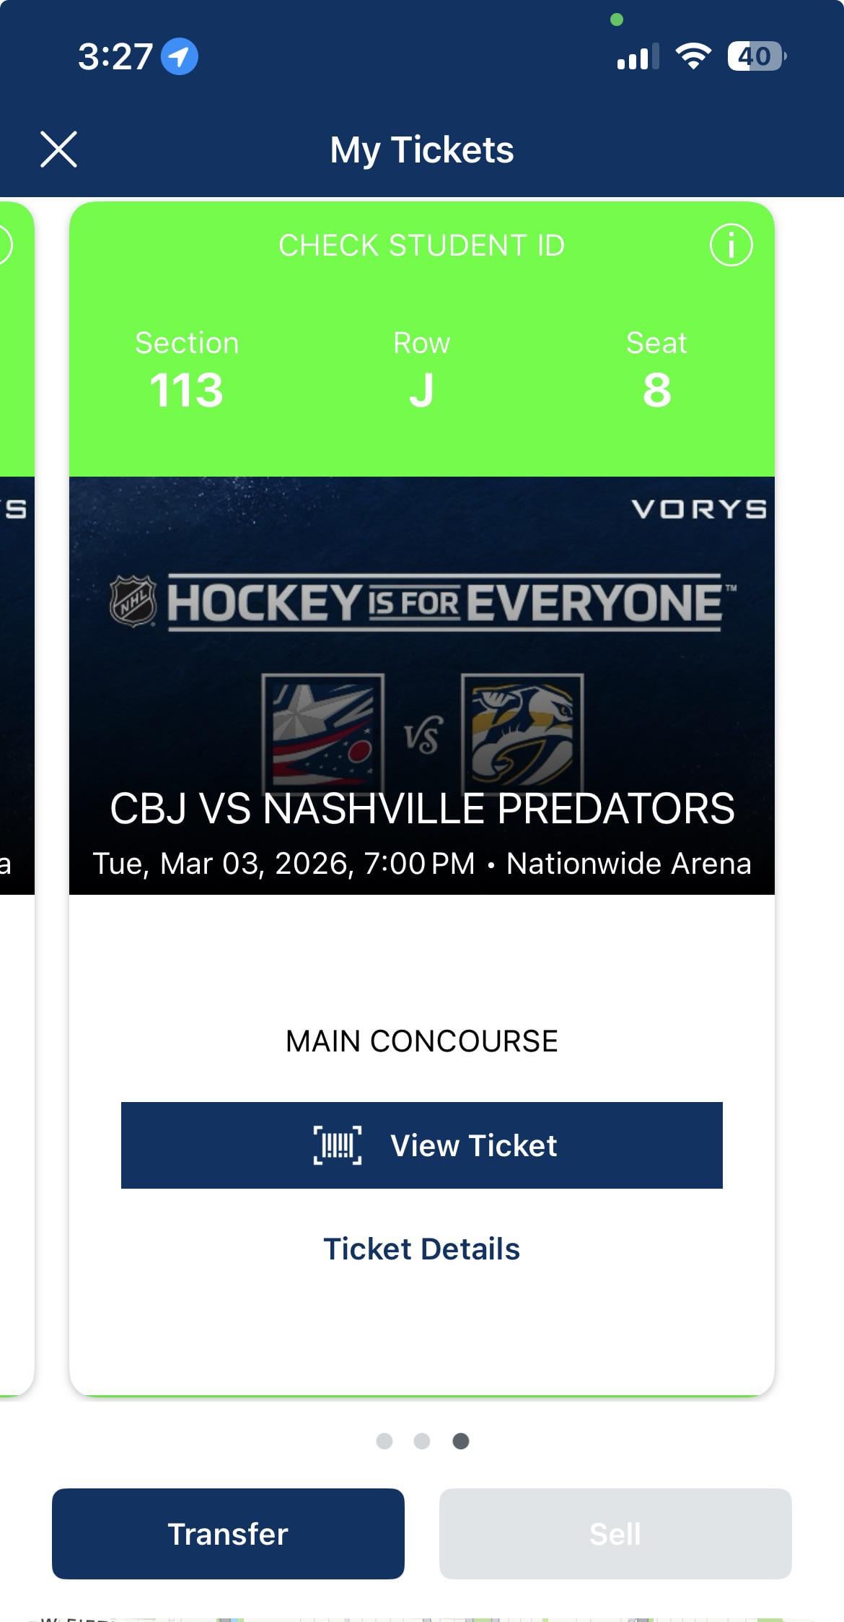The image size is (844, 1622).
Task: Open the View Ticket button
Action: [x=422, y=1145]
